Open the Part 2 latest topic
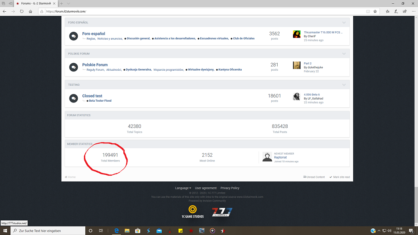Image resolution: width=418 pixels, height=235 pixels. click(x=308, y=64)
